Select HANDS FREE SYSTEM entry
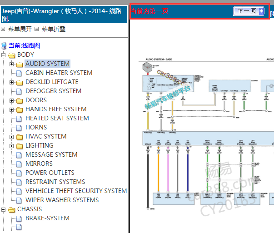Image resolution: width=274 pixels, height=233 pixels. tap(56, 109)
